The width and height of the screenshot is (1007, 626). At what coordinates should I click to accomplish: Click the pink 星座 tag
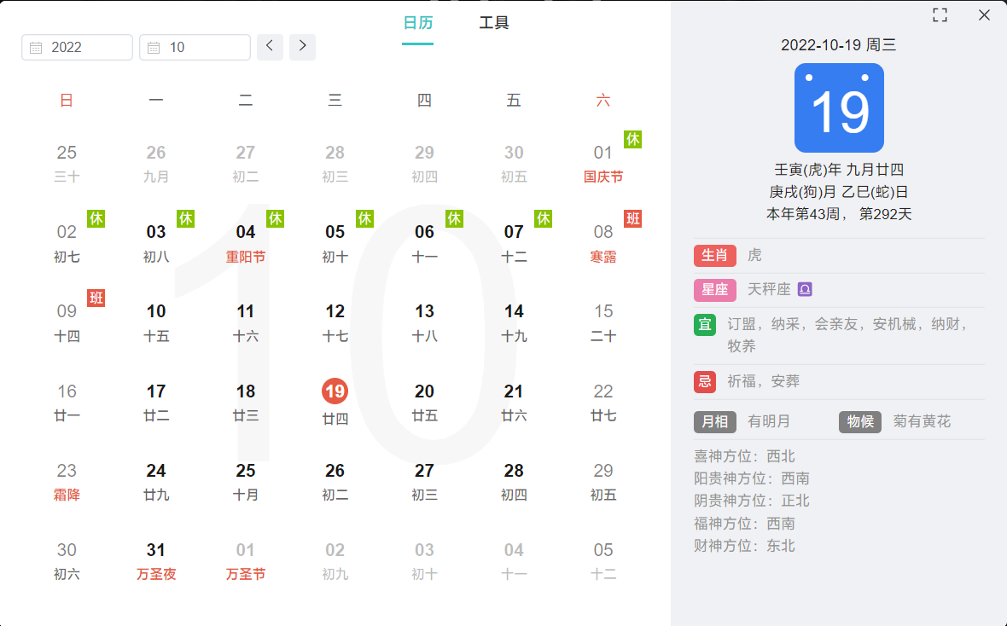715,290
